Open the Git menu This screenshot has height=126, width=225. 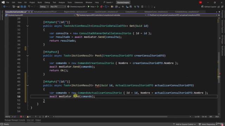(25, 2)
